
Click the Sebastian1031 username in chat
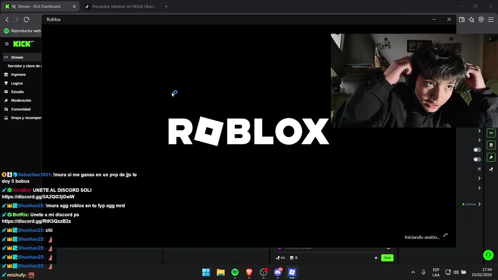tap(35, 175)
